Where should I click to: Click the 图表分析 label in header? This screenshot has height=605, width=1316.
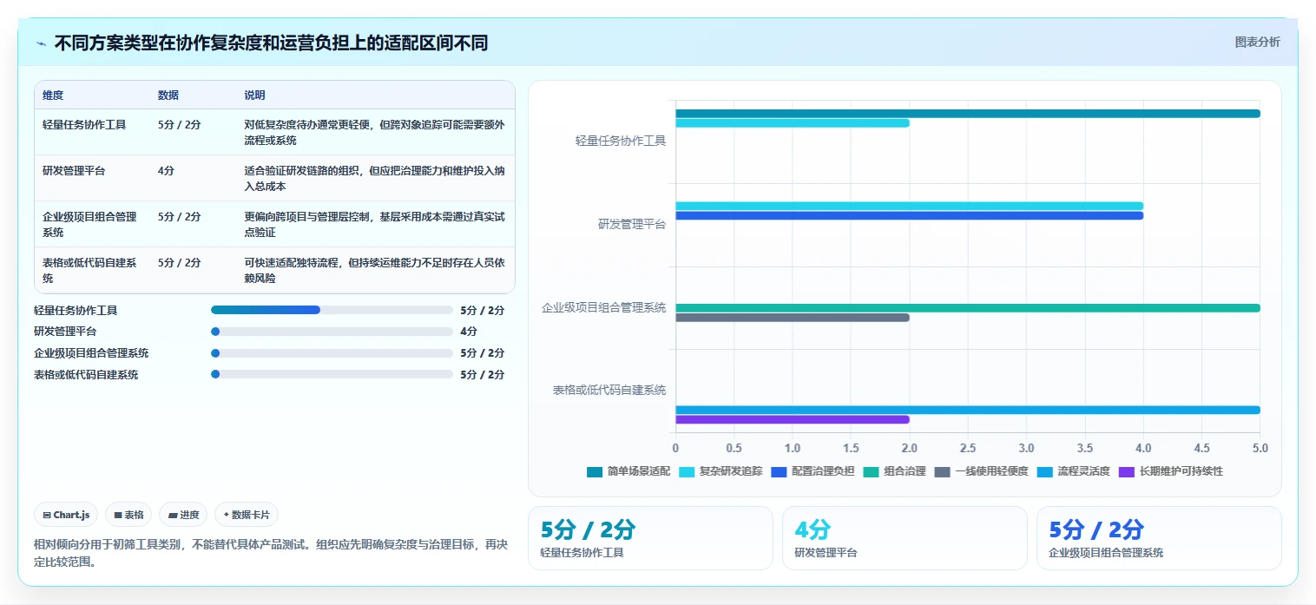pyautogui.click(x=1257, y=42)
